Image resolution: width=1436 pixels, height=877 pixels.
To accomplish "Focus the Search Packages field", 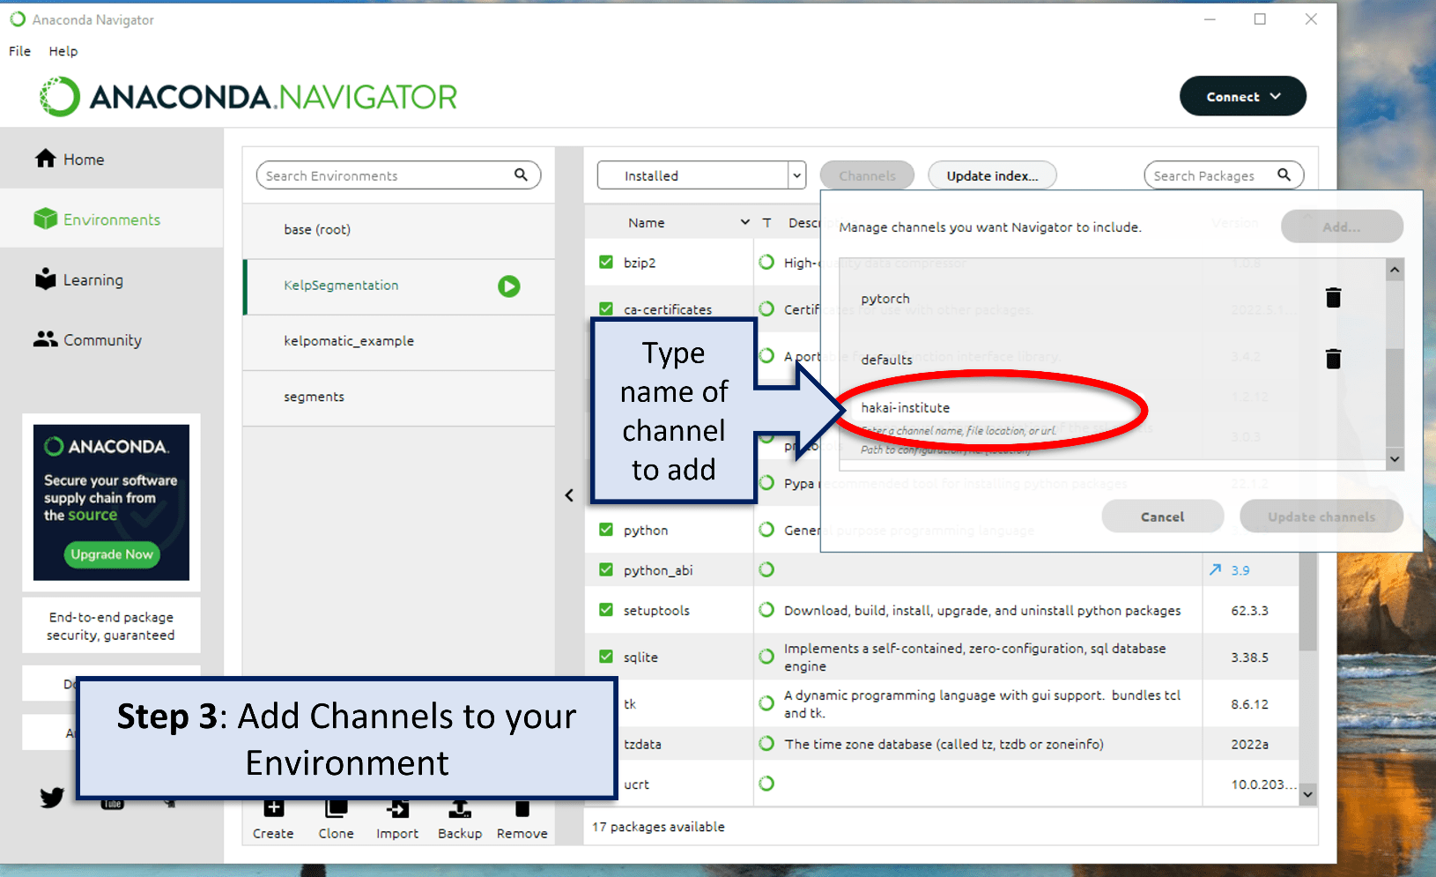I will (1224, 175).
